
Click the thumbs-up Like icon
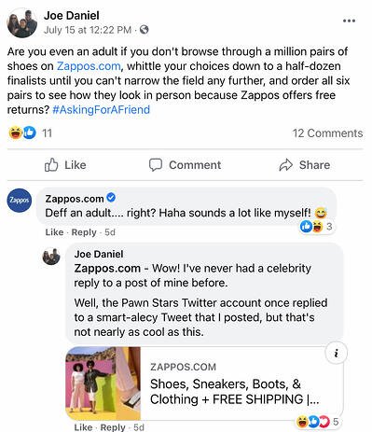coord(51,165)
